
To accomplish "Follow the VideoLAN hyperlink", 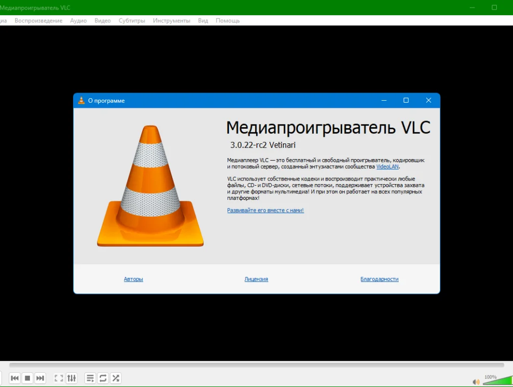I will (x=388, y=167).
